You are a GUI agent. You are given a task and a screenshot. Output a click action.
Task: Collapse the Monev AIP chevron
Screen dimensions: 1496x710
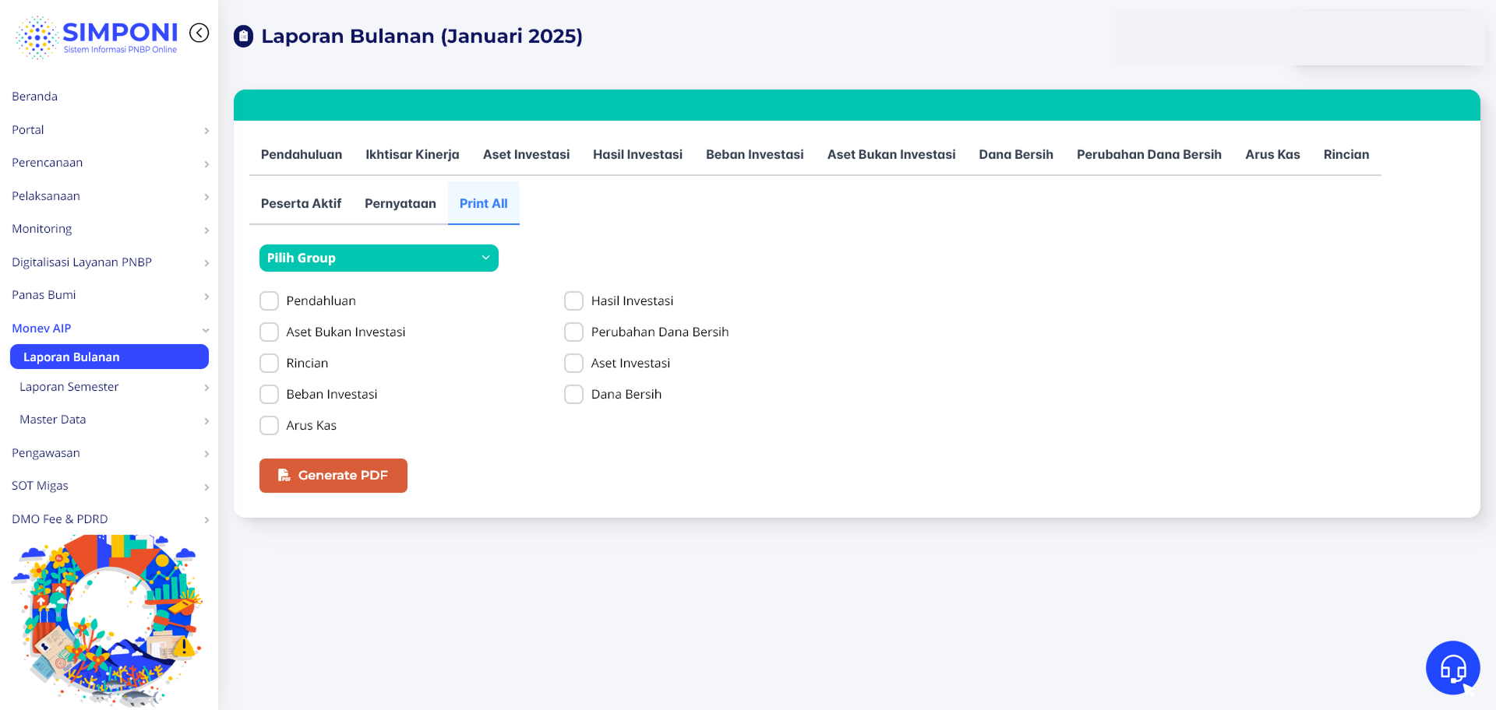click(x=206, y=330)
